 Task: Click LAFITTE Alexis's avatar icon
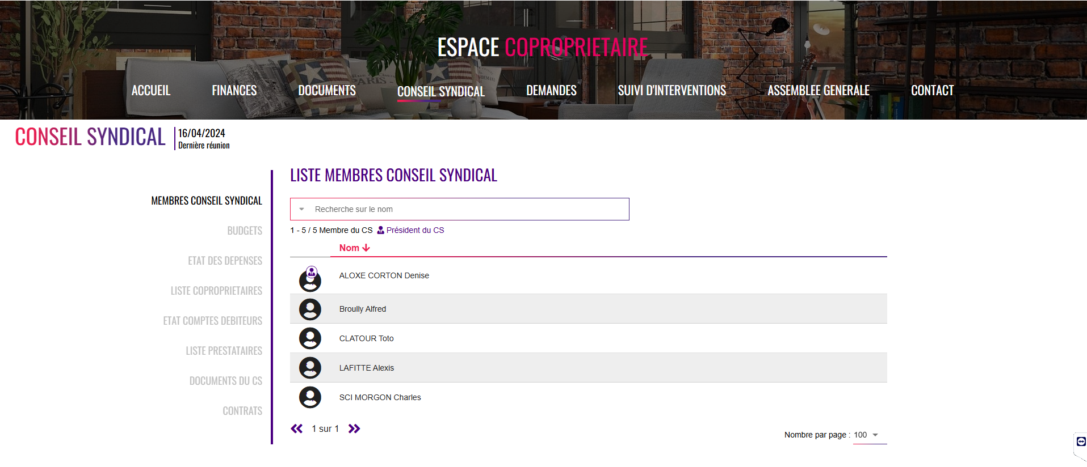[310, 368]
